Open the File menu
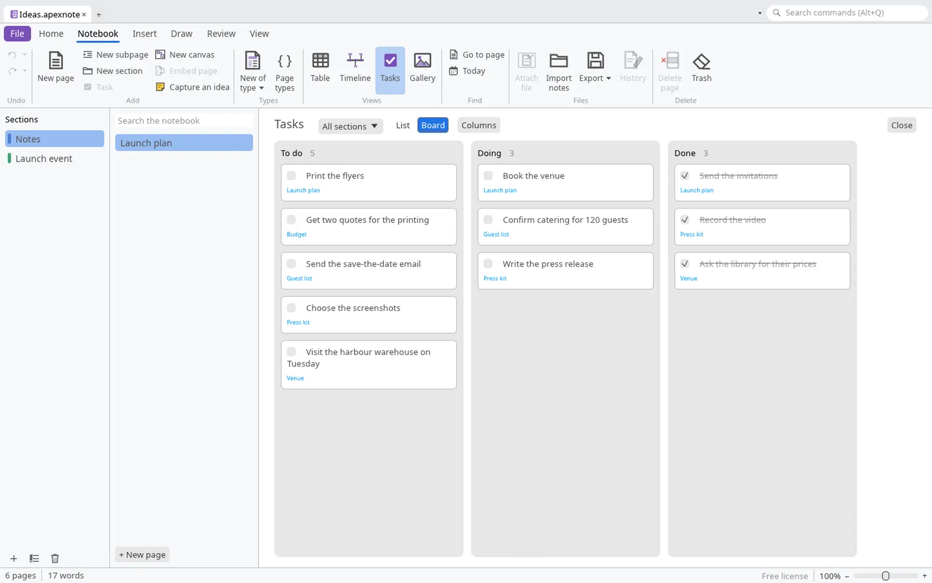Screen dimensions: 932x583 point(17,34)
